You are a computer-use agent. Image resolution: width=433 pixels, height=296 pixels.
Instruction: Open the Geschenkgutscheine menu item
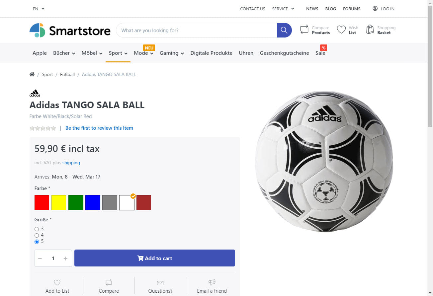[284, 53]
